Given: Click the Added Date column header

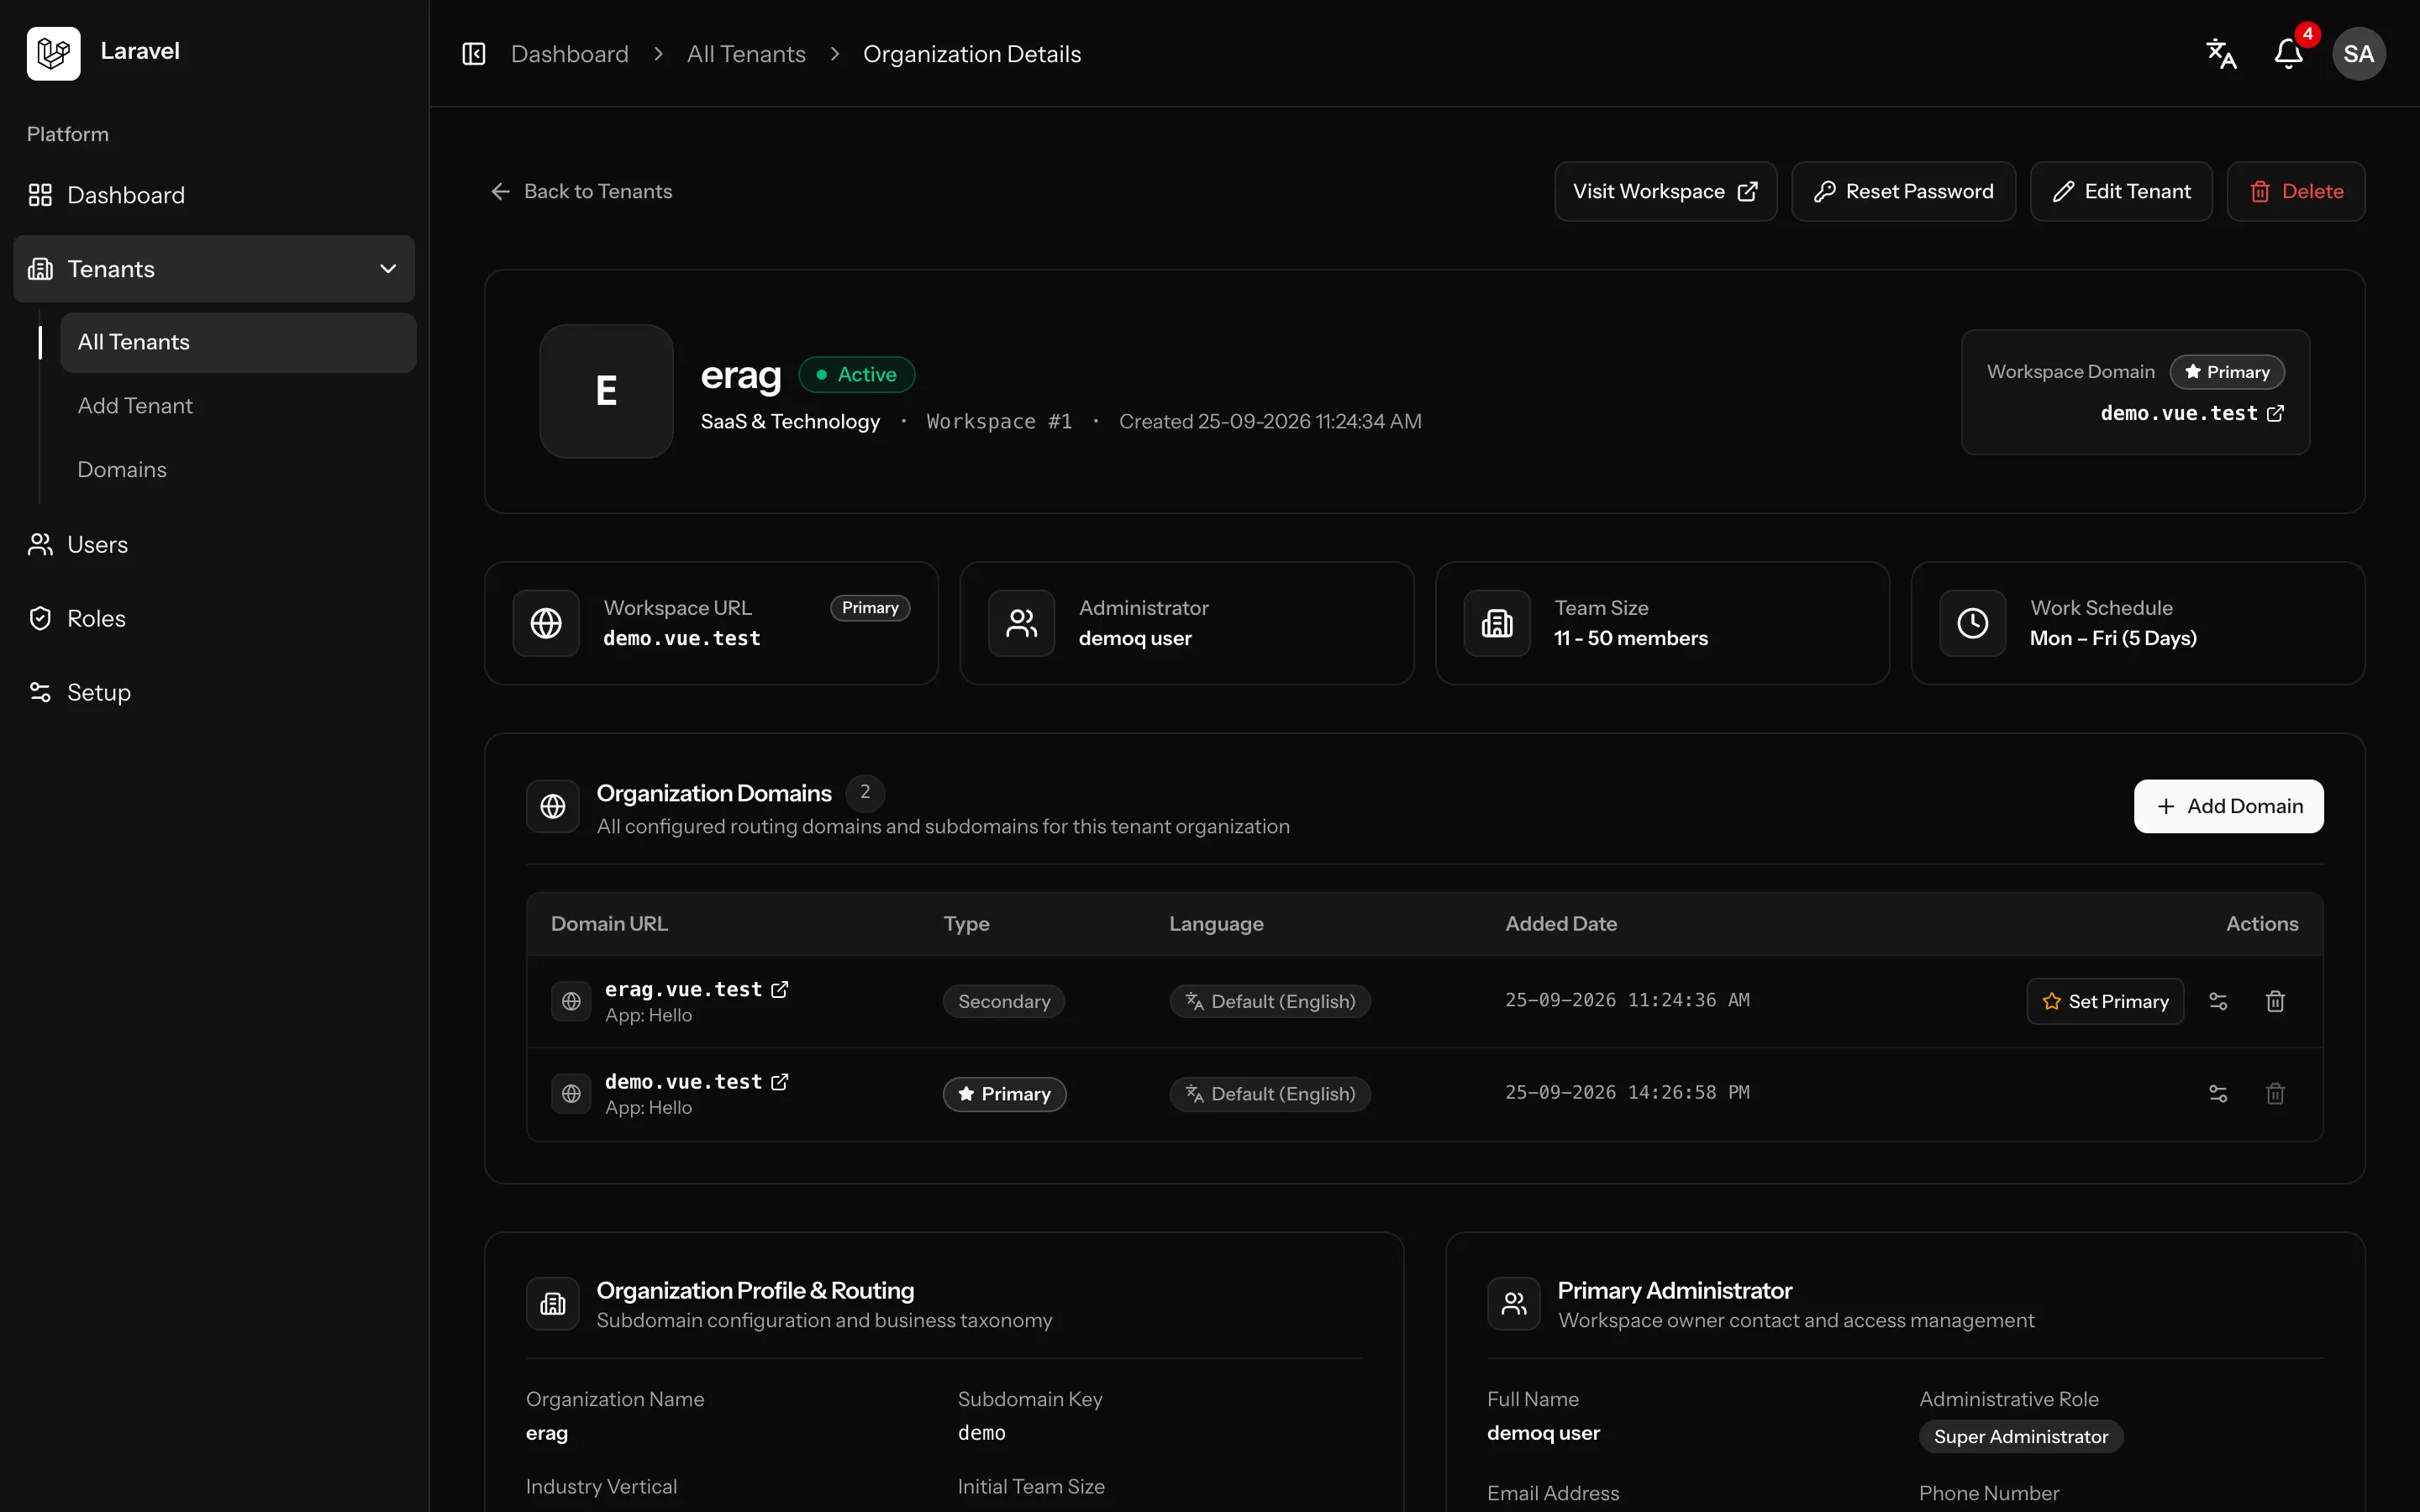Looking at the screenshot, I should (1561, 924).
